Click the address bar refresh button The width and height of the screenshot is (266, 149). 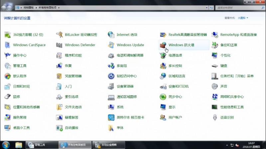211,8
